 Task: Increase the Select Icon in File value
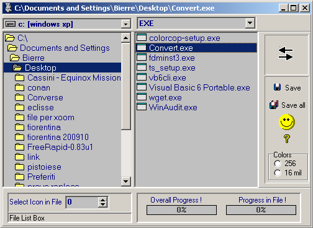(102, 199)
